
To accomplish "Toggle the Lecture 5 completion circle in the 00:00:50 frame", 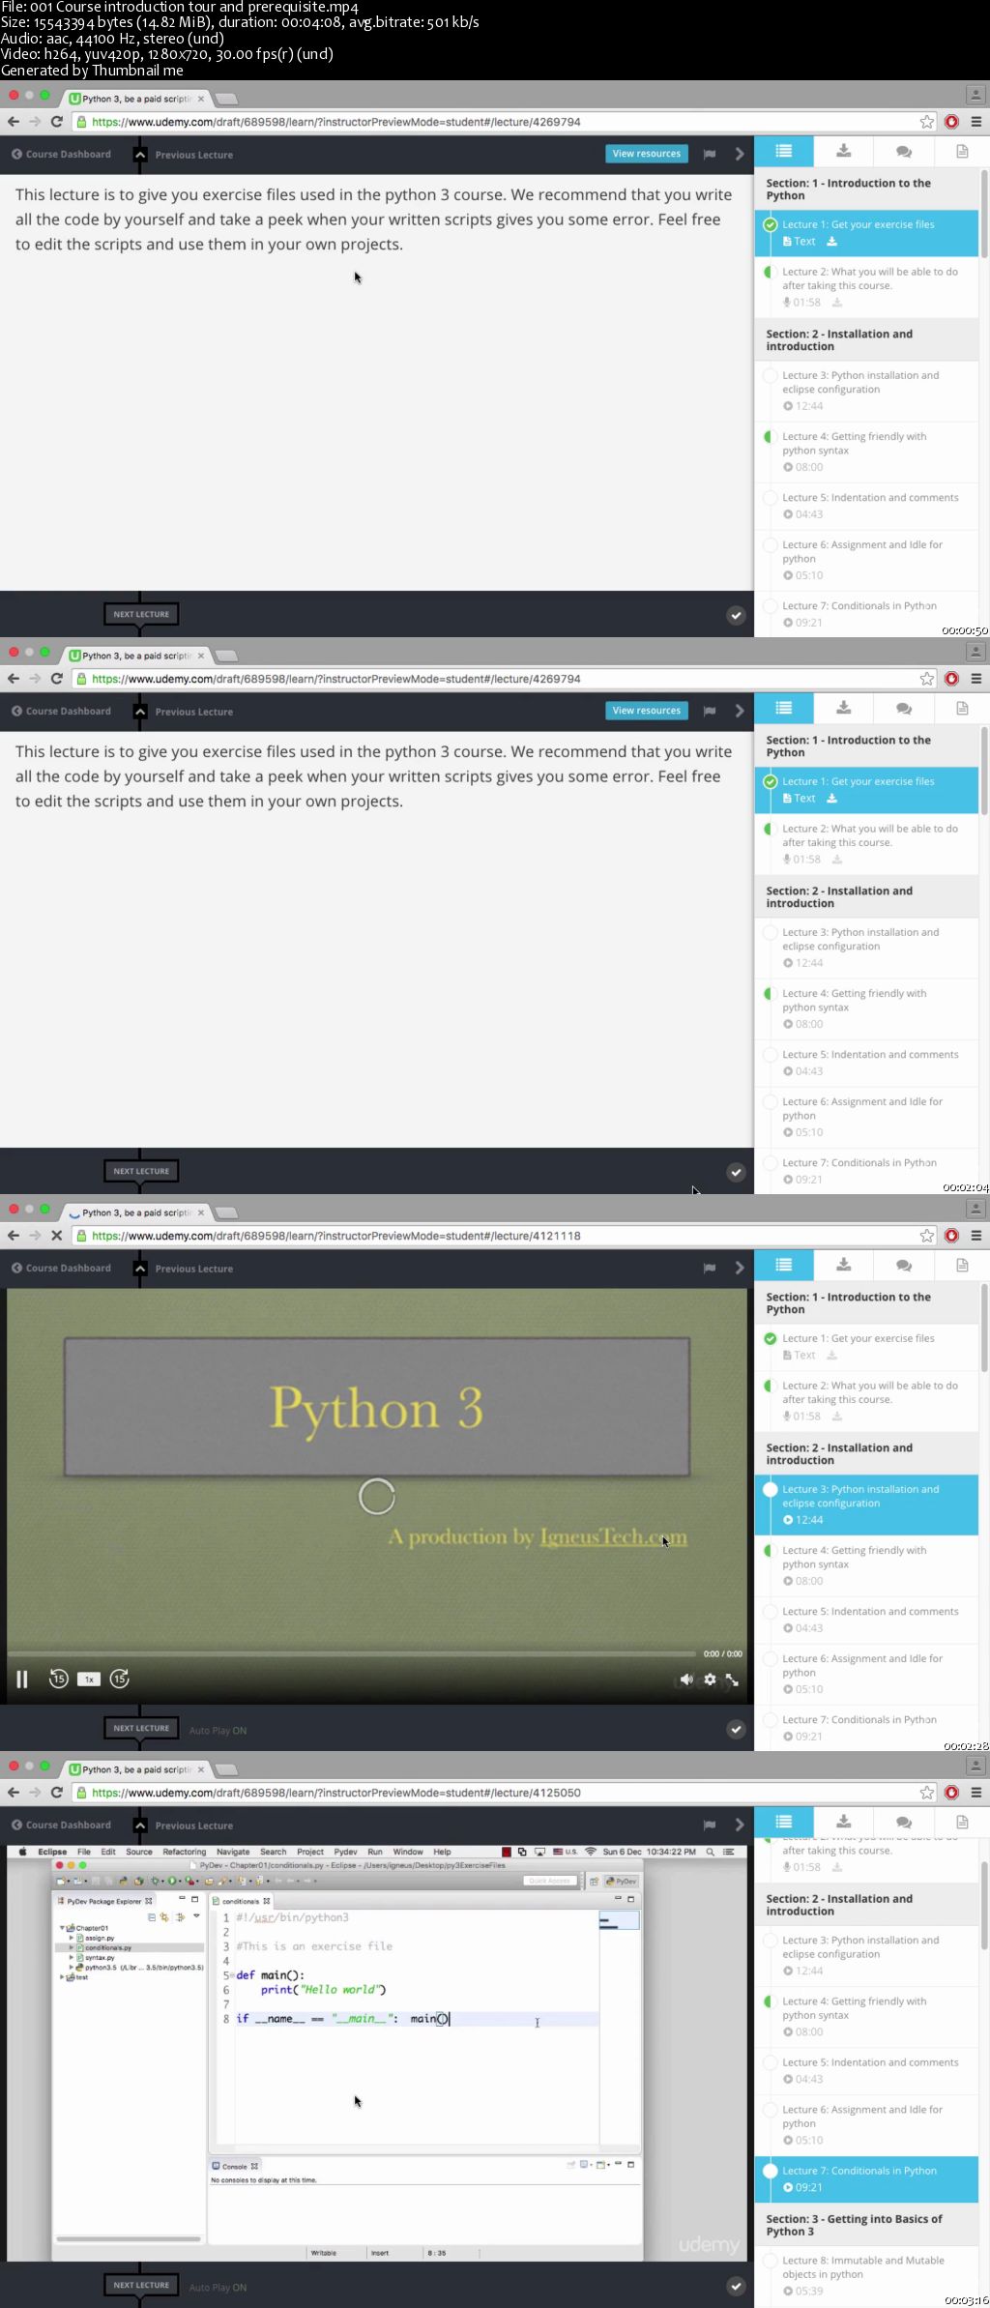I will (770, 498).
